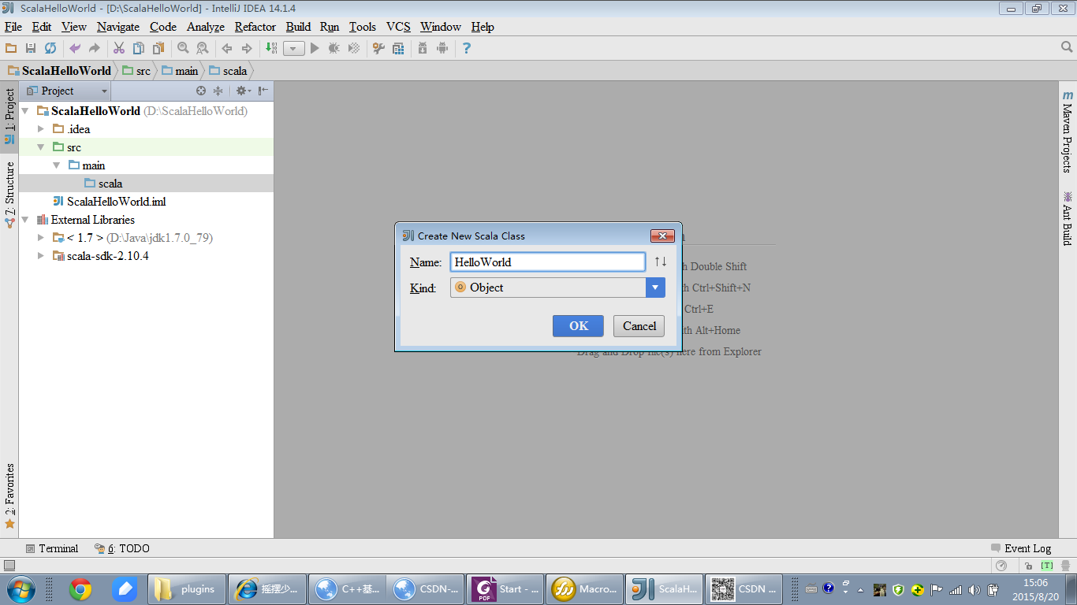Click the Redo toolbar arrow
This screenshot has width=1077, height=605.
click(x=95, y=48)
